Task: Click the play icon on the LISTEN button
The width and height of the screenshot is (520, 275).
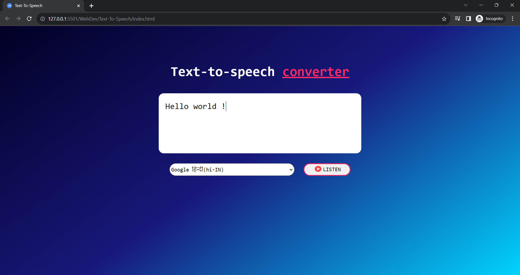Action: pyautogui.click(x=318, y=169)
